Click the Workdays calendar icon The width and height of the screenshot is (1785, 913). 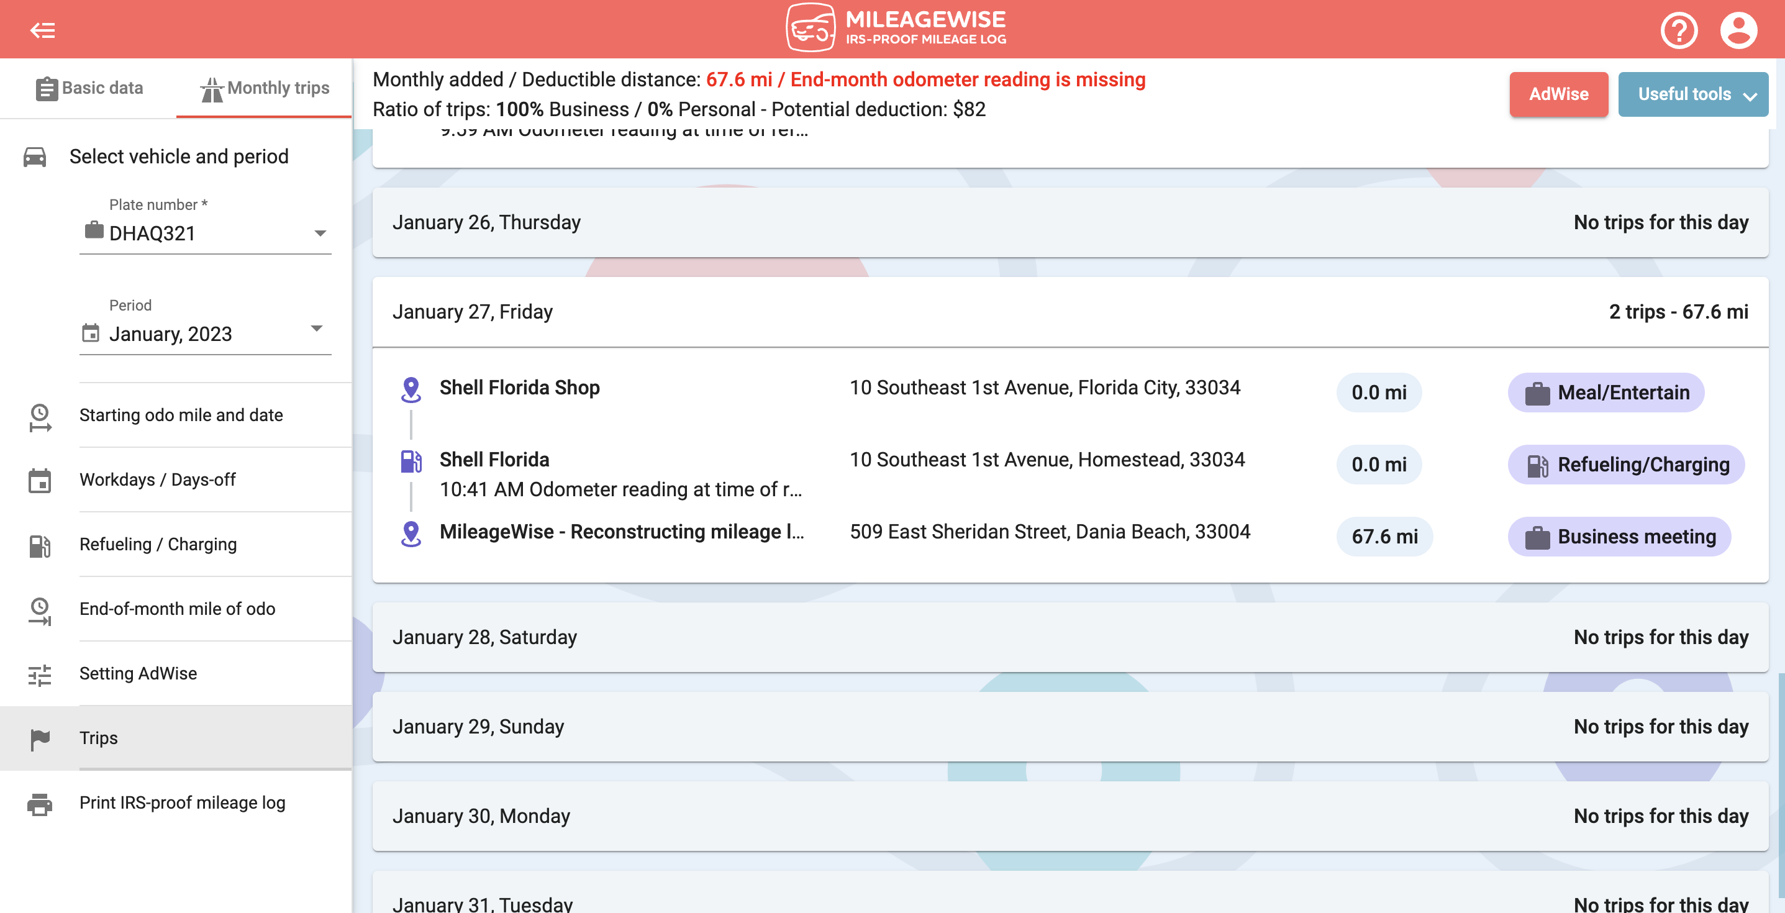click(40, 481)
